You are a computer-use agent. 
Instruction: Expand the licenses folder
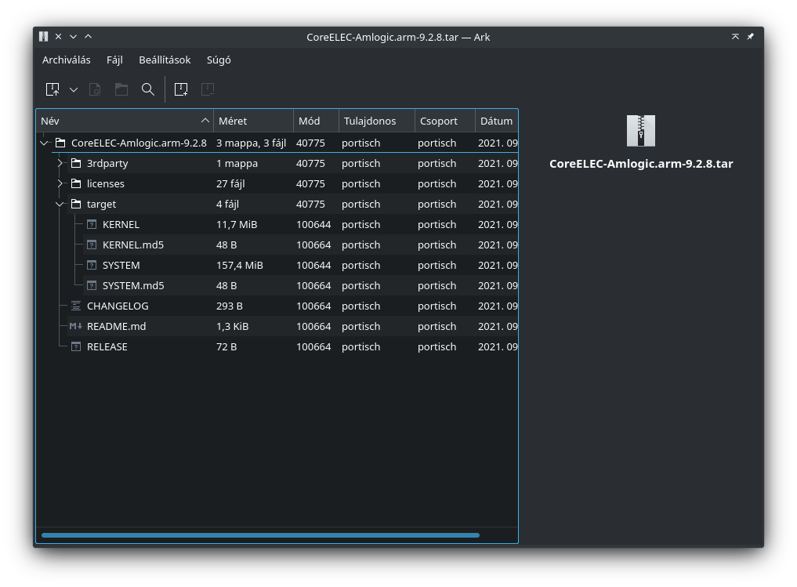[60, 183]
